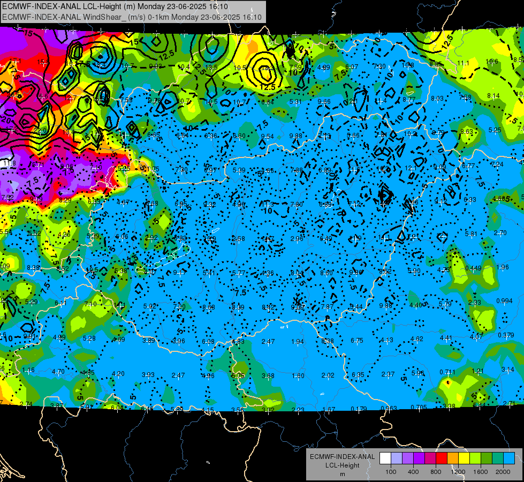This screenshot has width=524, height=482.
Task: Click the grid value 1.60
Action: point(298,375)
